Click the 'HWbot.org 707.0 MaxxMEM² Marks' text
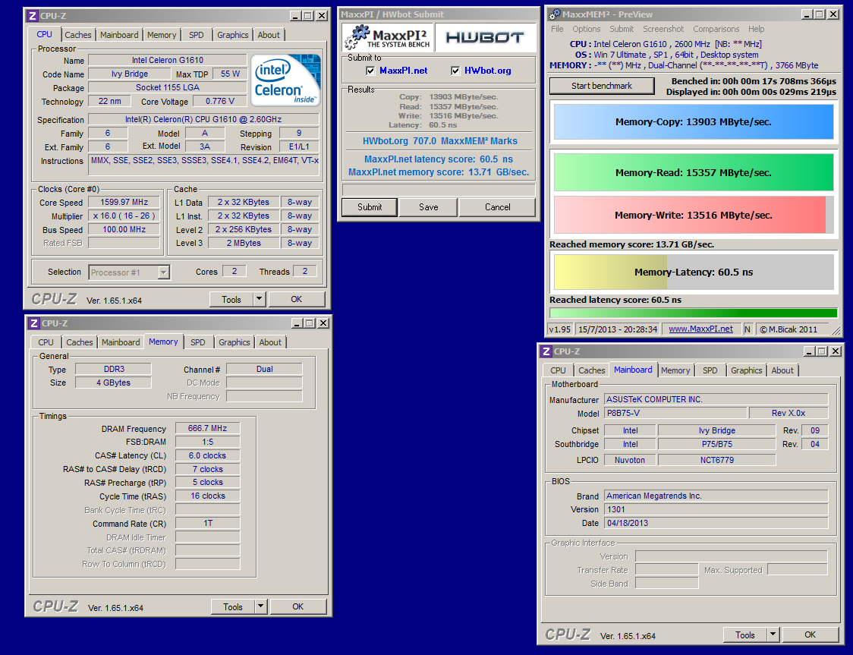This screenshot has height=655, width=853. (440, 141)
